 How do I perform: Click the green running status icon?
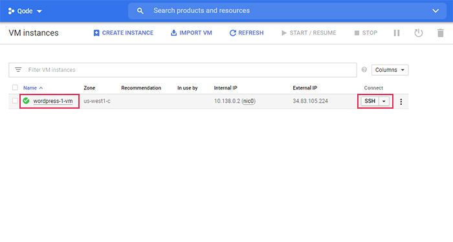pyautogui.click(x=27, y=101)
